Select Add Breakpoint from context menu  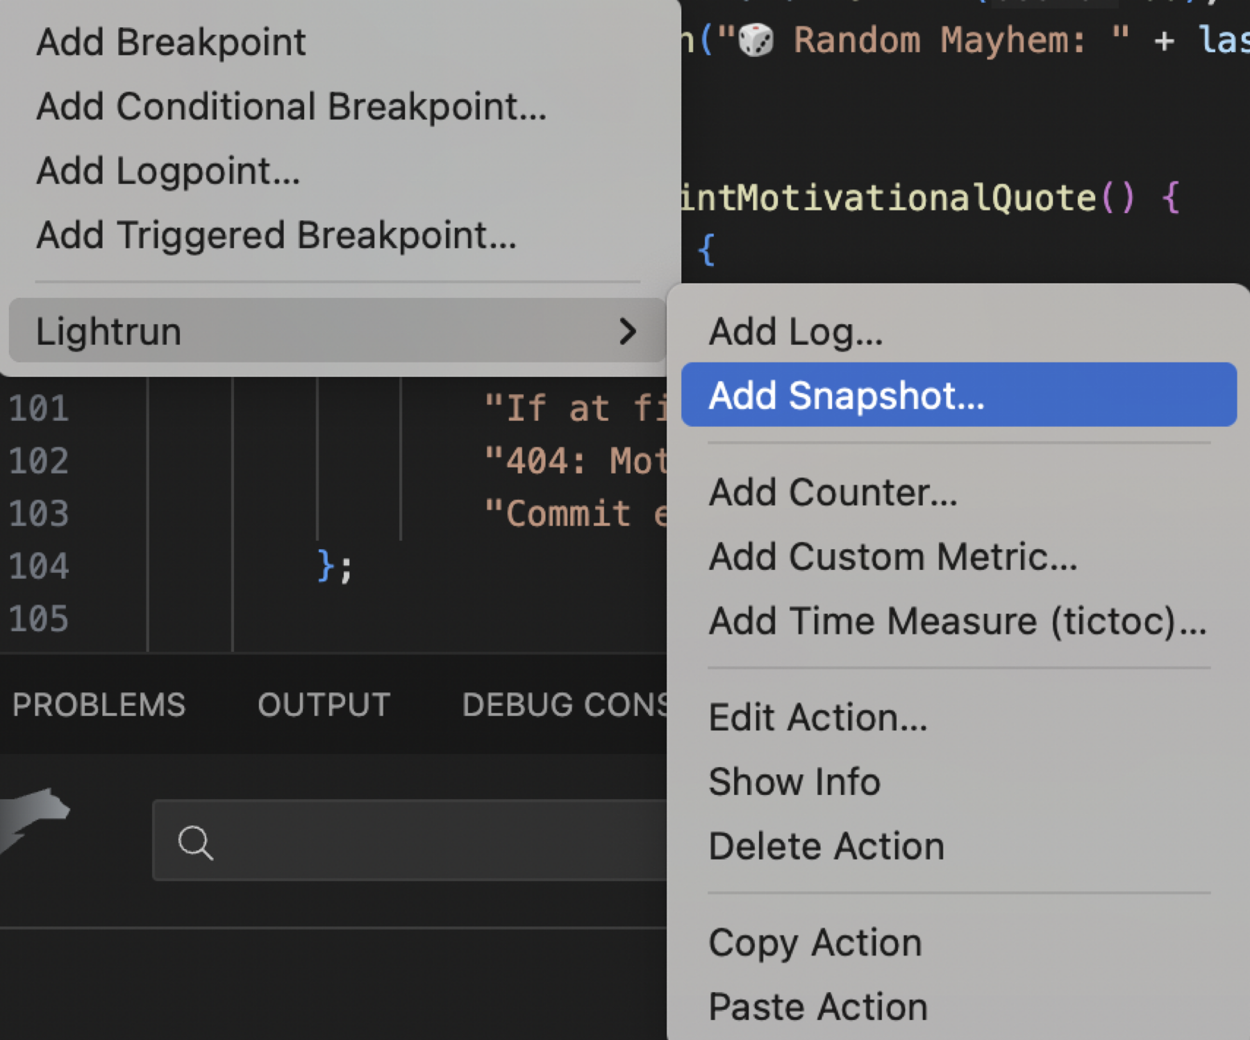click(171, 42)
